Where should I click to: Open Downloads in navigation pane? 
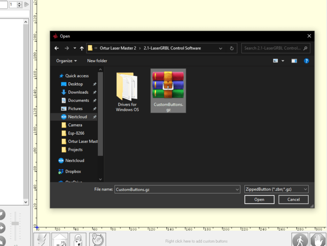click(75, 92)
